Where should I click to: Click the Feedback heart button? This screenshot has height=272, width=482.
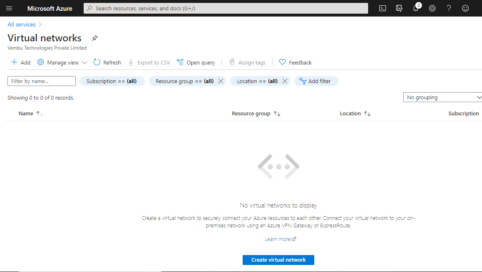point(295,62)
